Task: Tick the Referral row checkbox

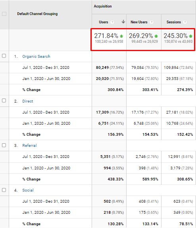Action: pos(4,145)
